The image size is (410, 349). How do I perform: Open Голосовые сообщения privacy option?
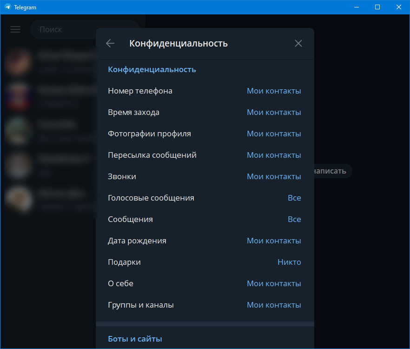(205, 198)
